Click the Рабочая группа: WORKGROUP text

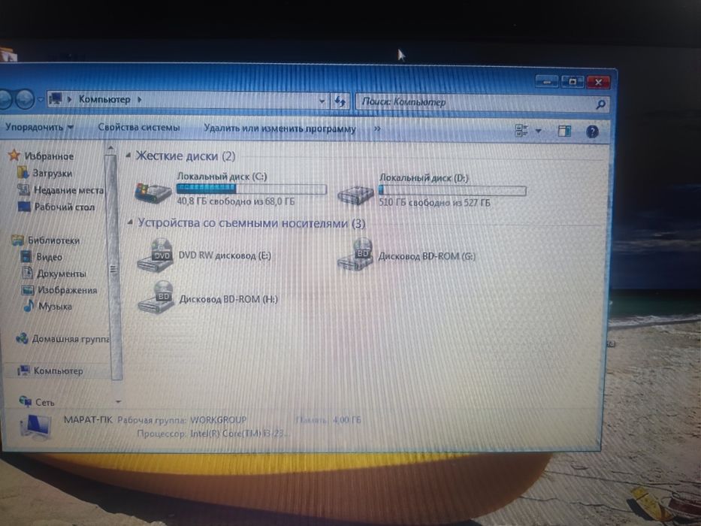(x=182, y=420)
